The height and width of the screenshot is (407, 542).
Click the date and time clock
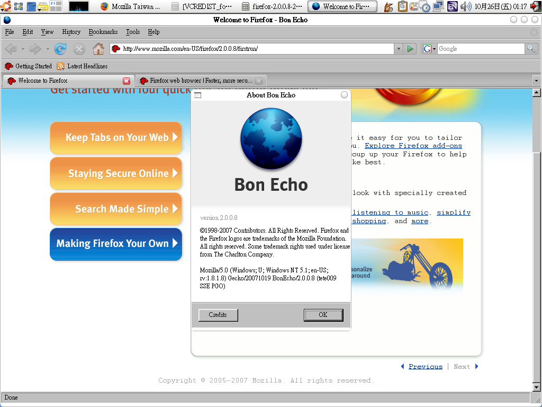pyautogui.click(x=501, y=6)
